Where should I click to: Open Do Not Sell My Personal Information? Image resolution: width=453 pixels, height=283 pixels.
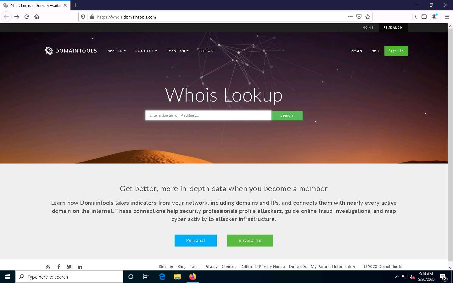[322, 267]
